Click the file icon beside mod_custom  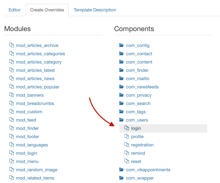click(11, 112)
